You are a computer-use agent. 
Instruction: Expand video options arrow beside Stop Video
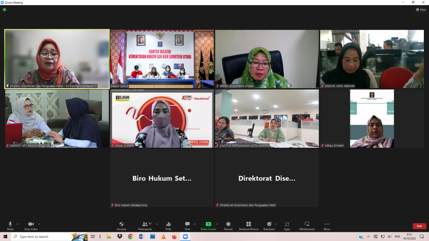pyautogui.click(x=39, y=224)
